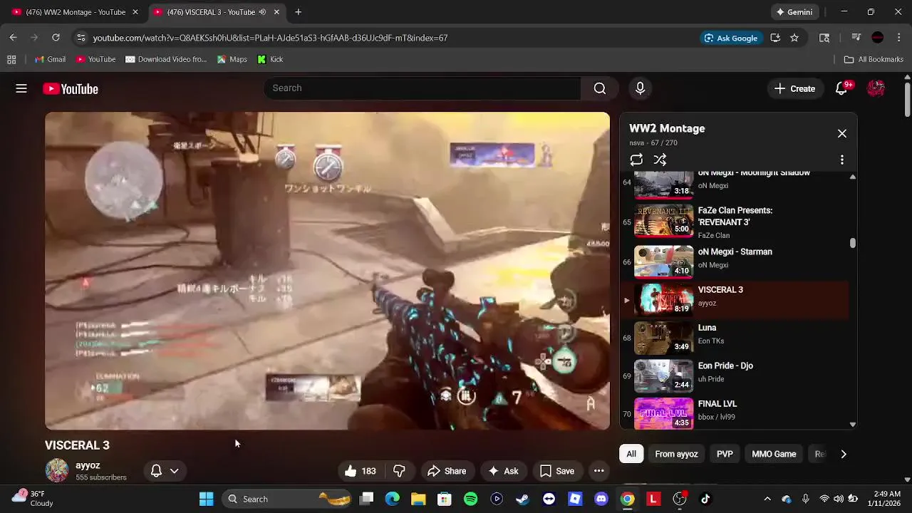Open Steam from taskbar
The height and width of the screenshot is (513, 912).
(x=522, y=499)
